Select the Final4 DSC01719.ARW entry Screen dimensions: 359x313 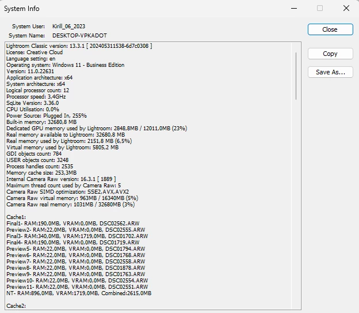click(73, 243)
